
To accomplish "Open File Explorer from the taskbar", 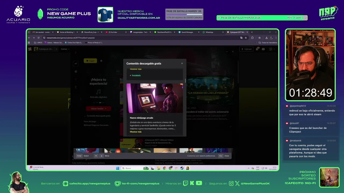I will [x=159, y=168].
